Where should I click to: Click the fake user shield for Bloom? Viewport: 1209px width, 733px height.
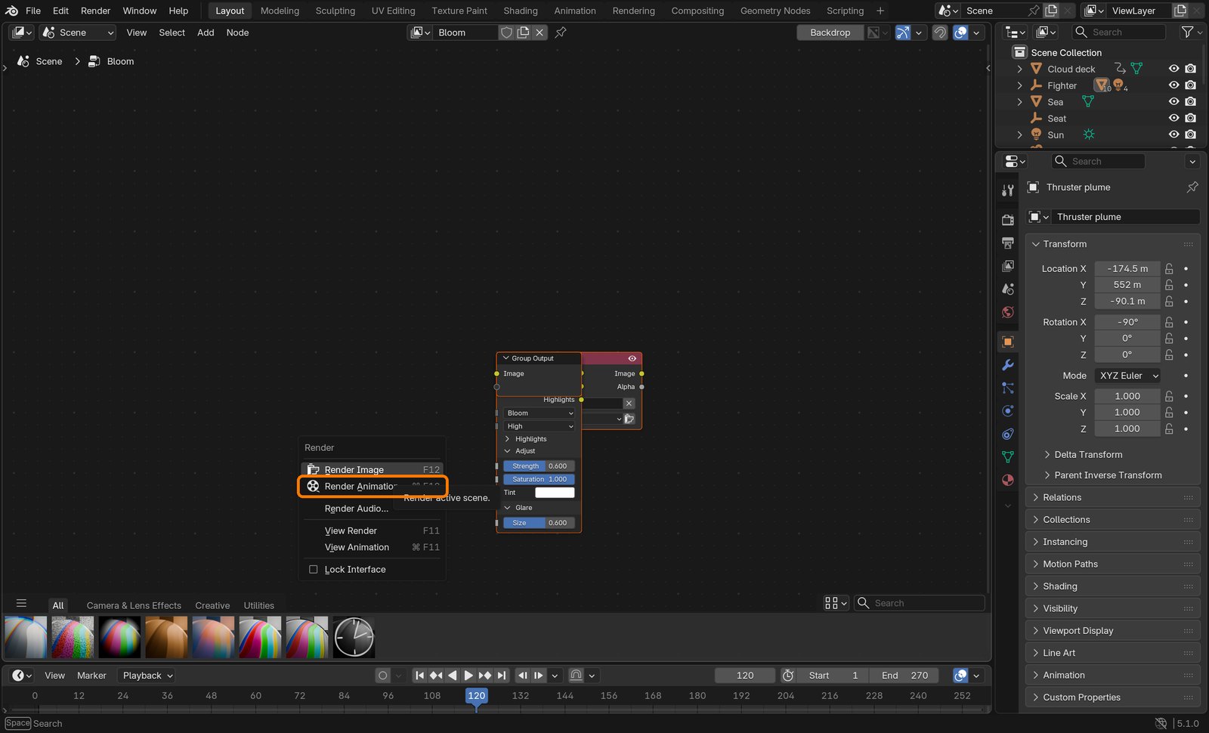[x=506, y=32]
